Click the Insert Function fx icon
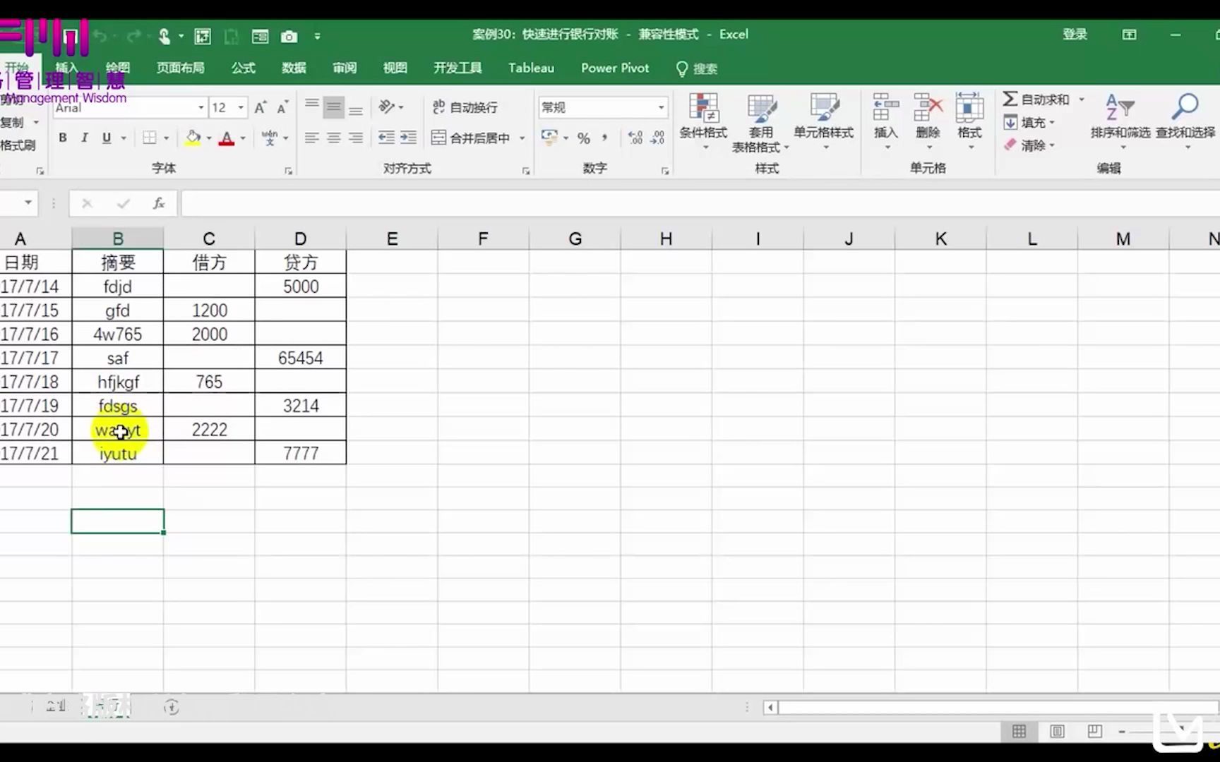Image resolution: width=1220 pixels, height=762 pixels. click(159, 203)
